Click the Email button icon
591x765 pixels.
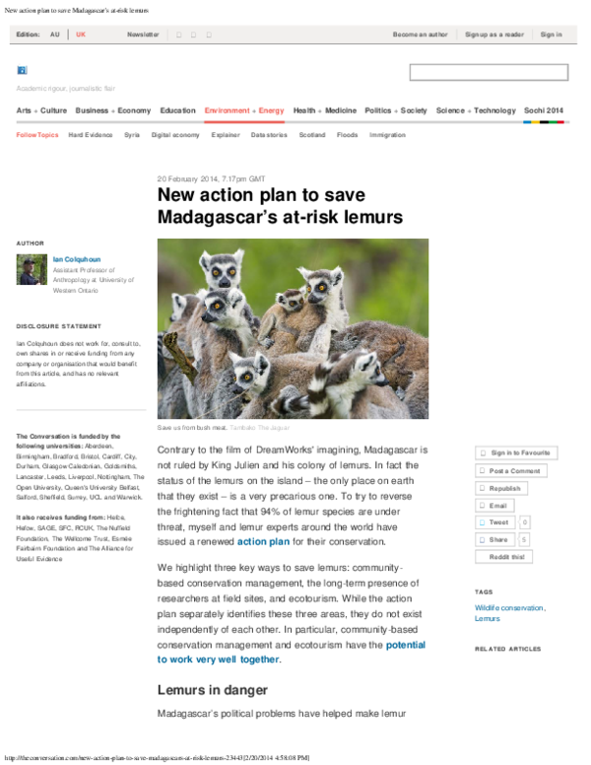pyautogui.click(x=482, y=506)
